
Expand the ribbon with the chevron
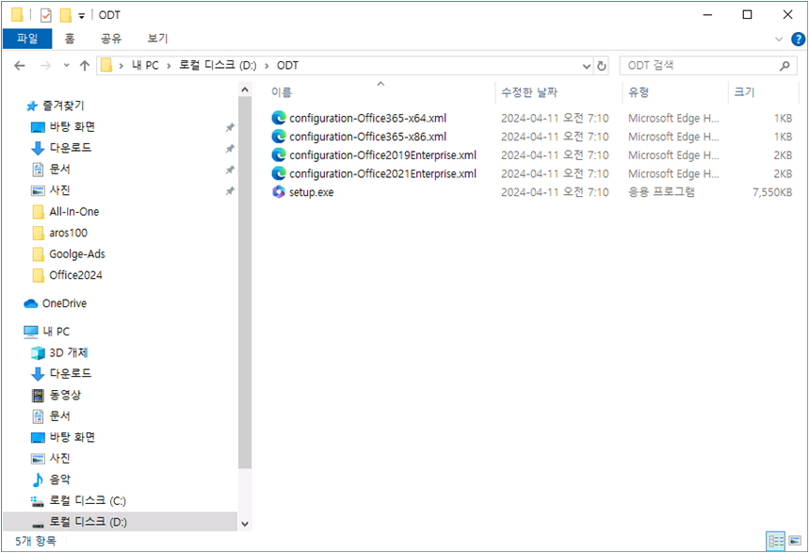(x=779, y=40)
